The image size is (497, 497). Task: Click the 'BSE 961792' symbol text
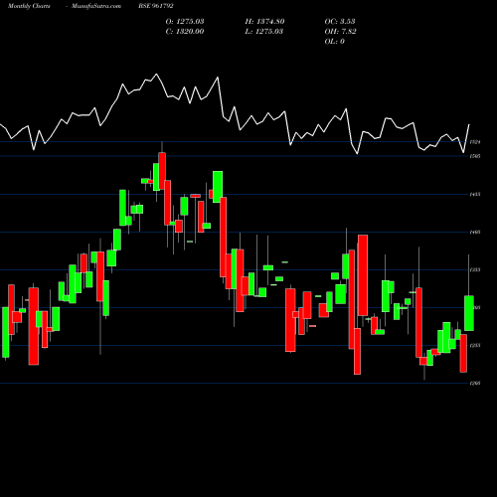(x=156, y=6)
